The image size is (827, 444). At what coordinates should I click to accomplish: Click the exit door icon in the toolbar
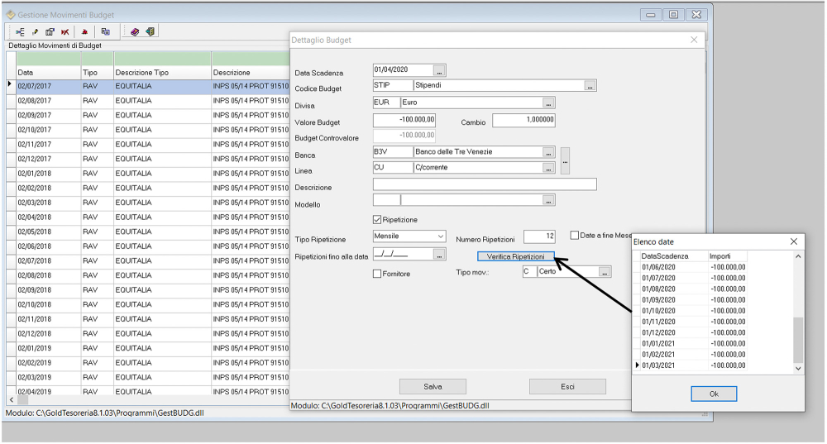coord(150,31)
